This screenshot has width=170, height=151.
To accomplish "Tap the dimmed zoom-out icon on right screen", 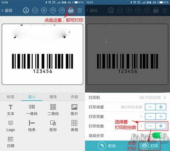I will click(120, 11).
